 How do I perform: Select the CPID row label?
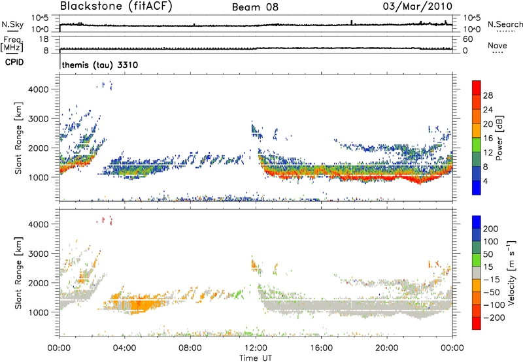point(14,62)
